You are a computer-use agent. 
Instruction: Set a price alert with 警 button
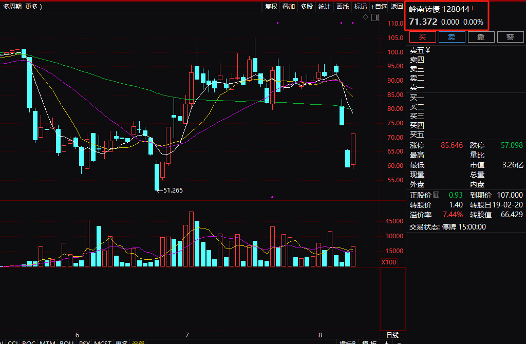pyautogui.click(x=510, y=37)
